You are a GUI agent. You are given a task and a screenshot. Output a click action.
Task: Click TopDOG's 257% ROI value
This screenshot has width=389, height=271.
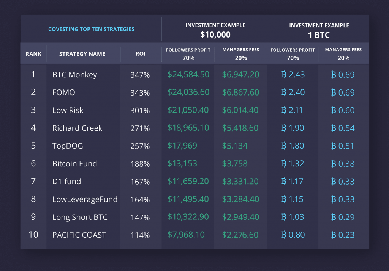tap(140, 146)
